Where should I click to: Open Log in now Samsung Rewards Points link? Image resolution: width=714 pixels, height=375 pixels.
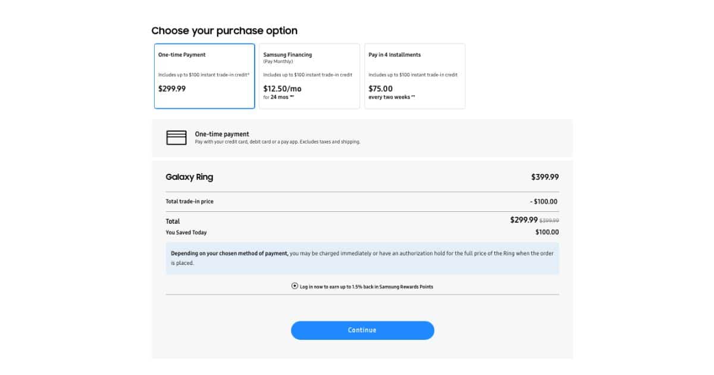(x=367, y=287)
